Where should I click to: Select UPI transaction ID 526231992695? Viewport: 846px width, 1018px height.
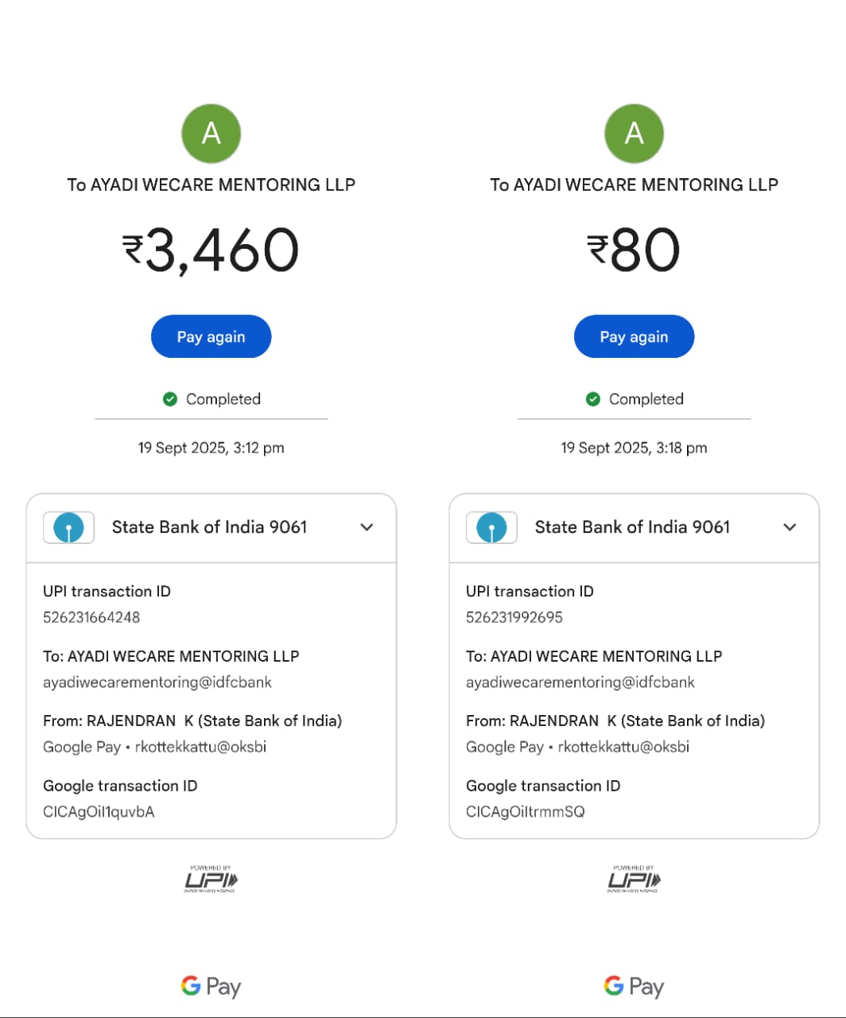point(514,617)
